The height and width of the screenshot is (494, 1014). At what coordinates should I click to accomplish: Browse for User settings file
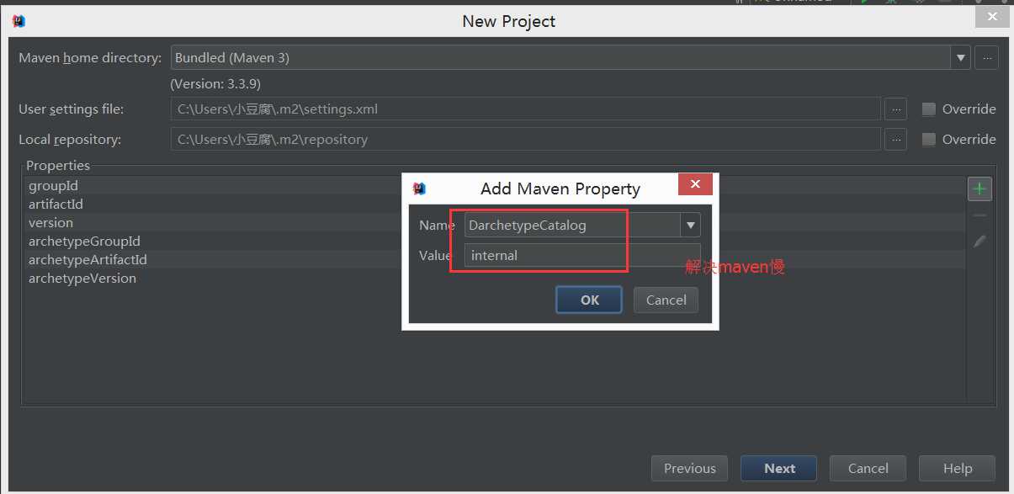point(895,109)
